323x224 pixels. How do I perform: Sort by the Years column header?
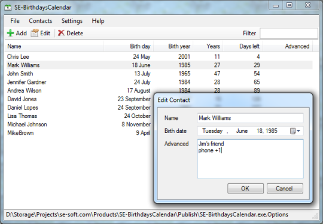pyautogui.click(x=208, y=46)
